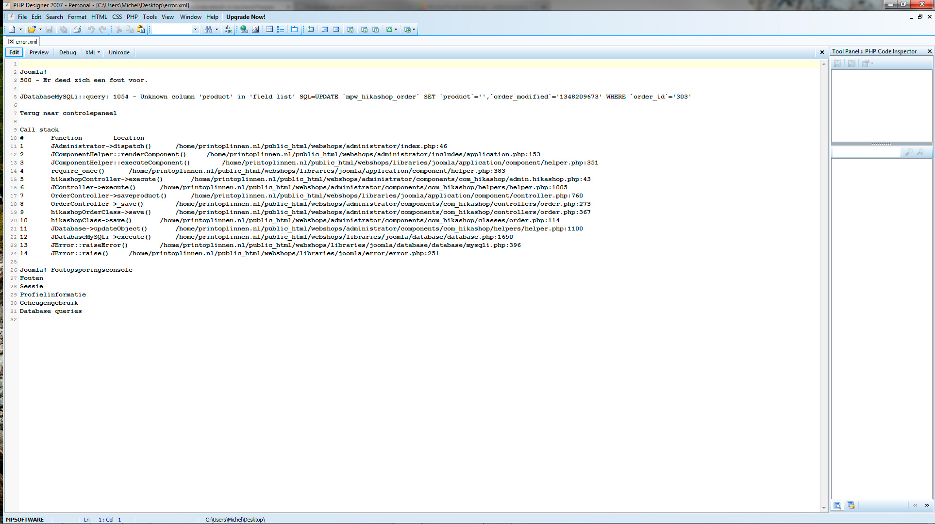Screen dimensions: 935x524
Task: Switch to the Preview tab
Action: [39, 52]
